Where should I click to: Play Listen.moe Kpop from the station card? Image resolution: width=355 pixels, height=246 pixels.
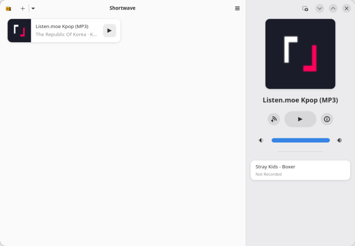(x=110, y=31)
